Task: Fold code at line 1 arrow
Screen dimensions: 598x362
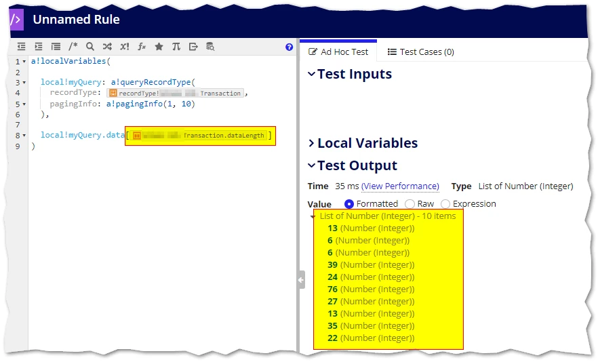Action: click(24, 62)
